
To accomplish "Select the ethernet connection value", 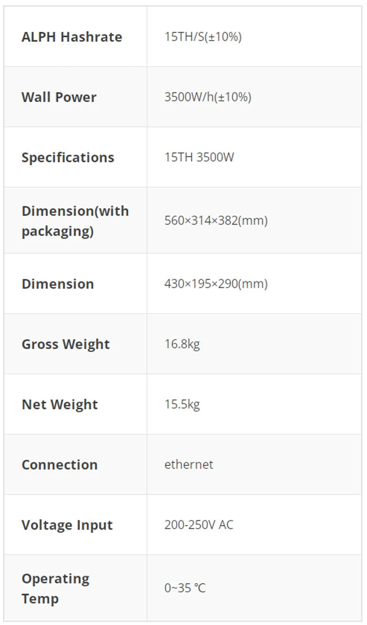I will pos(189,465).
